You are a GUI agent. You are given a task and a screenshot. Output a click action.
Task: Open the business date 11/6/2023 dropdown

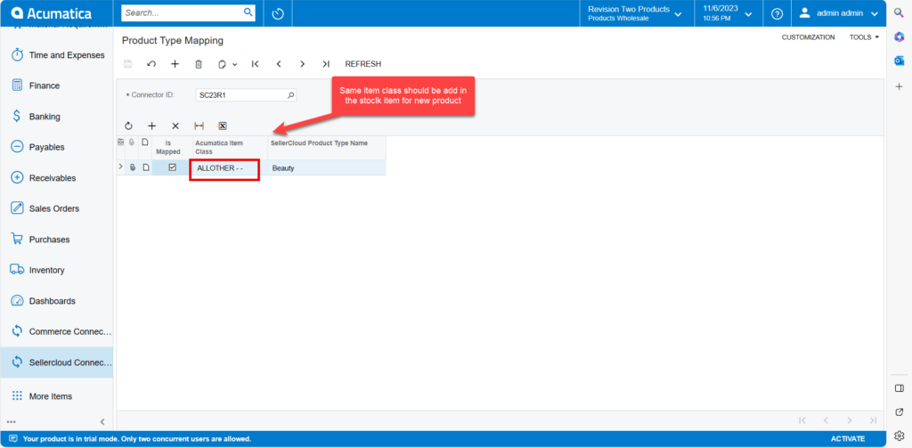click(729, 13)
